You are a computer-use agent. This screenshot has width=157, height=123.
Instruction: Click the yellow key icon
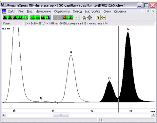[103, 17]
